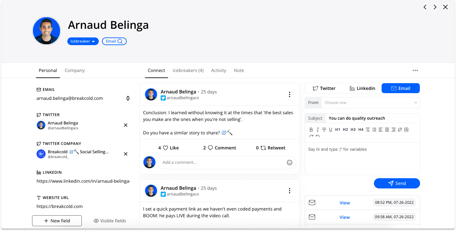
Task: Click the clockwise redo arrow in the editor
Action: pos(311,136)
